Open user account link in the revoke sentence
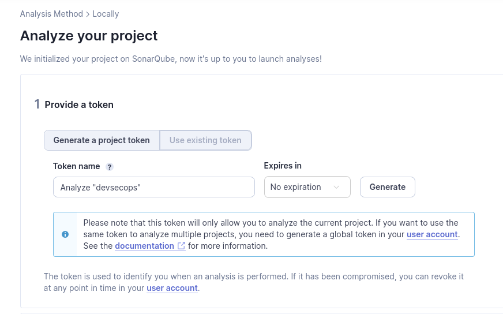 coord(172,288)
